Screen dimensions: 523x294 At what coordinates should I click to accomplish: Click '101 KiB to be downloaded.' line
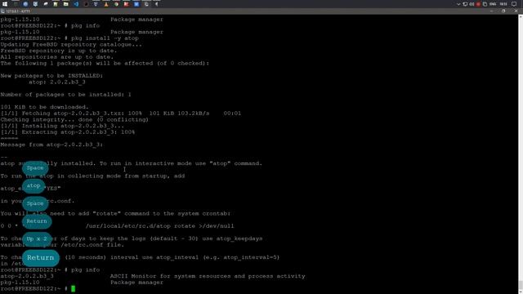point(44,107)
